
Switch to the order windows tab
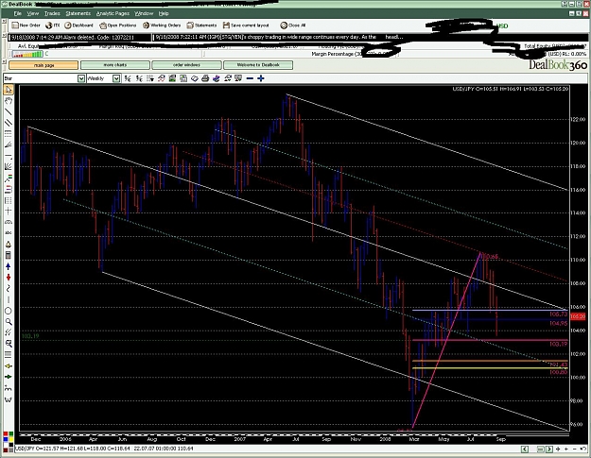186,65
